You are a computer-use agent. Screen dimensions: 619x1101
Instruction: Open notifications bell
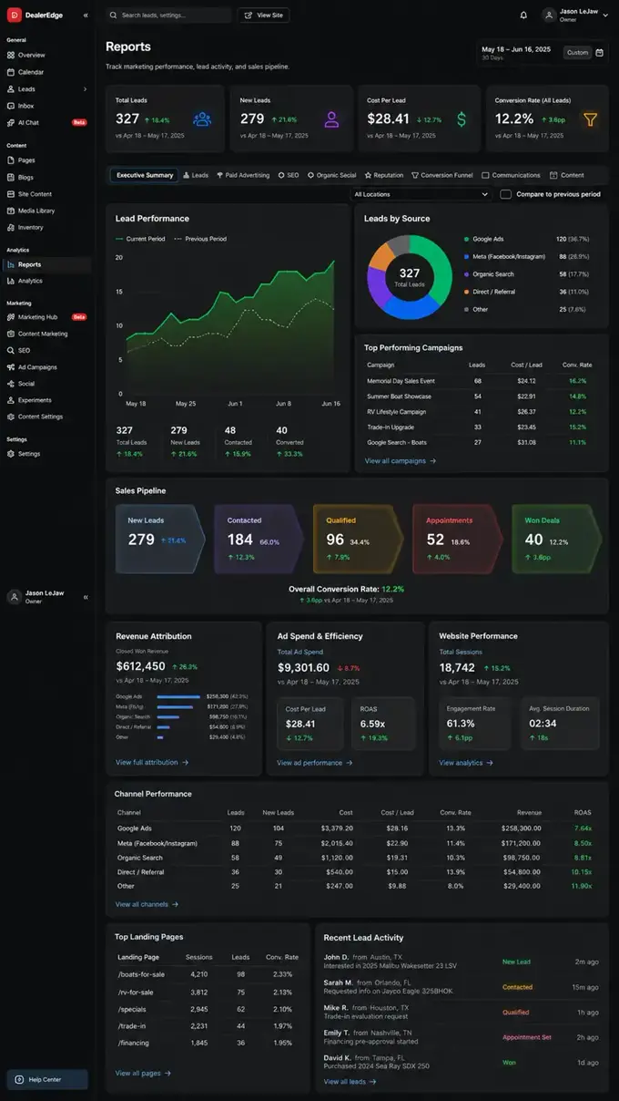click(523, 15)
